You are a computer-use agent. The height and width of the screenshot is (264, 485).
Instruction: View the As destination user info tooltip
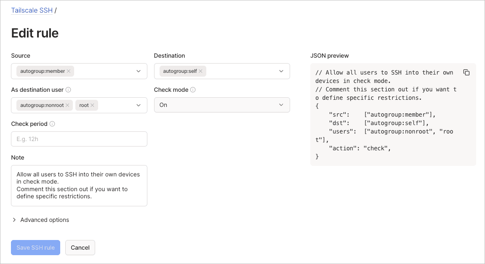[x=69, y=90]
